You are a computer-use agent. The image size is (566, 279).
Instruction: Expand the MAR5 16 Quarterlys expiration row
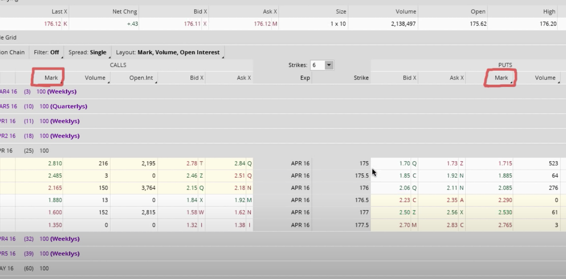[x=283, y=106]
